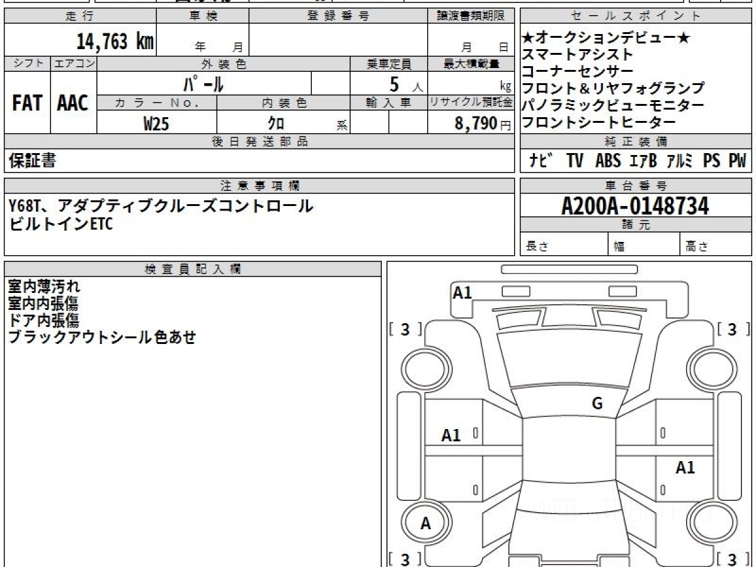
Task: Click the 譲渡書類期限 header
Action: [x=471, y=16]
